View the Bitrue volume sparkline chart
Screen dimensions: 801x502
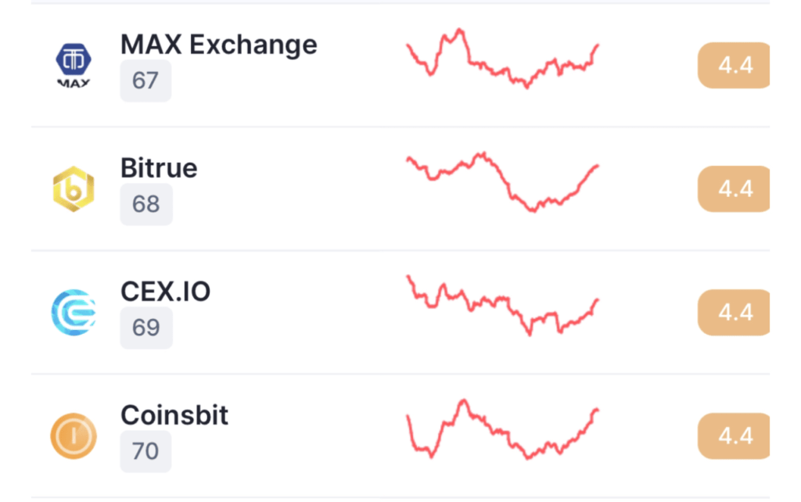tap(503, 182)
